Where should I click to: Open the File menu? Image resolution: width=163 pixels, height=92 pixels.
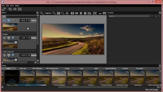point(3,6)
